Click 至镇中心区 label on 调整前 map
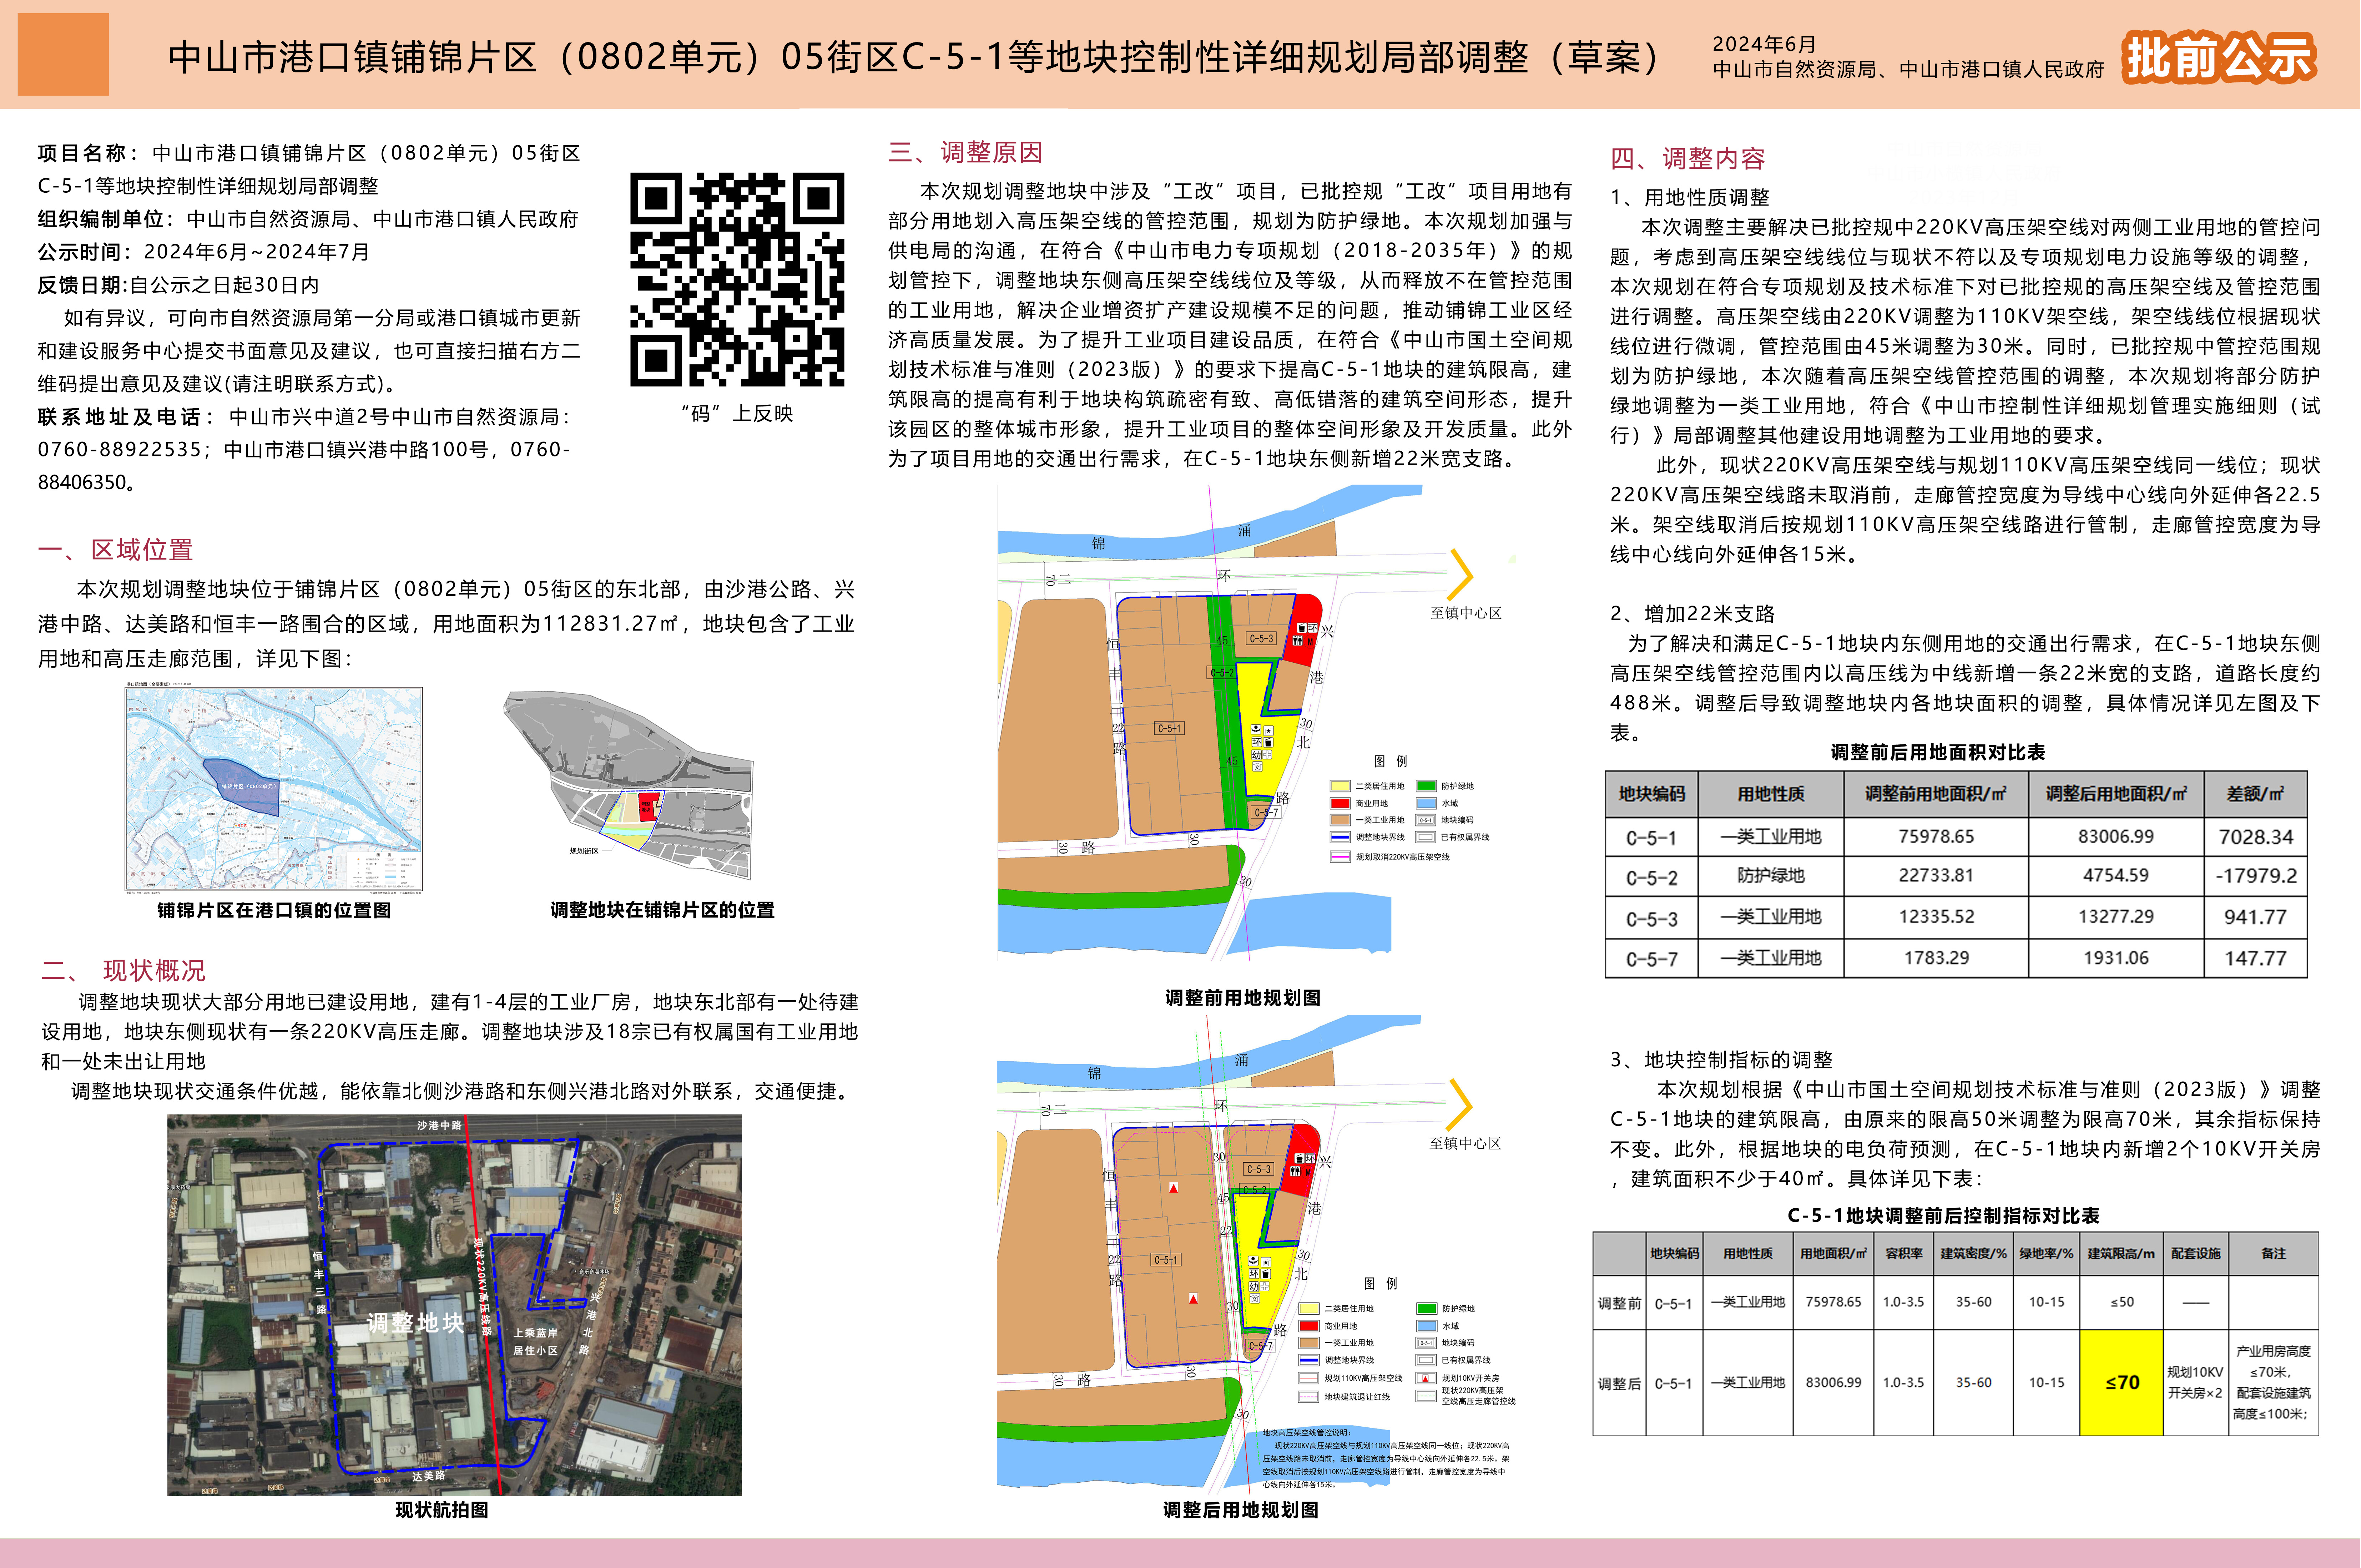 click(x=1465, y=613)
